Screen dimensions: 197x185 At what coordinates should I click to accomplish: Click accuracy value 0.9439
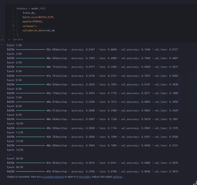tap(90, 84)
